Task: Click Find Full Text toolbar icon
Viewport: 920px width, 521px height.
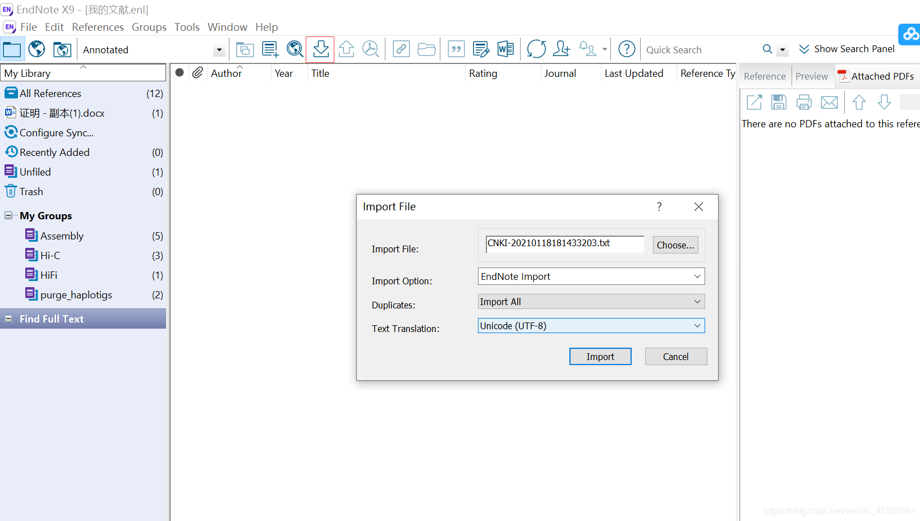Action: (x=371, y=49)
